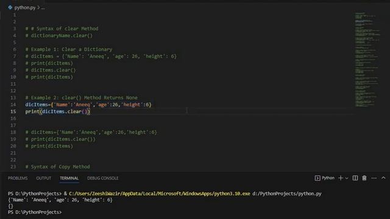The image size is (390, 219).
Task: Open terminal panel more actions menu
Action: [x=374, y=178]
